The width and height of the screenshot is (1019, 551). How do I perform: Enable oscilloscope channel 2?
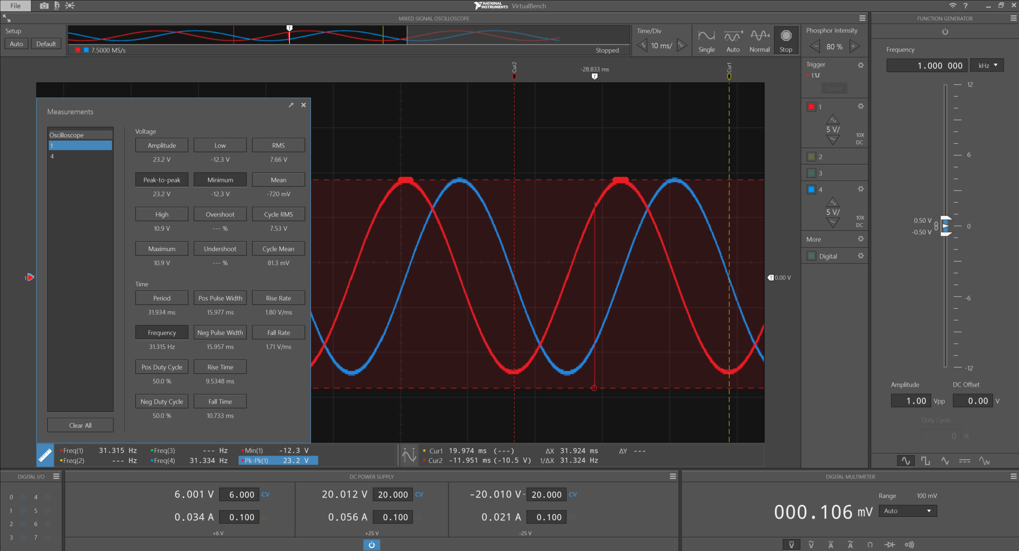point(811,156)
